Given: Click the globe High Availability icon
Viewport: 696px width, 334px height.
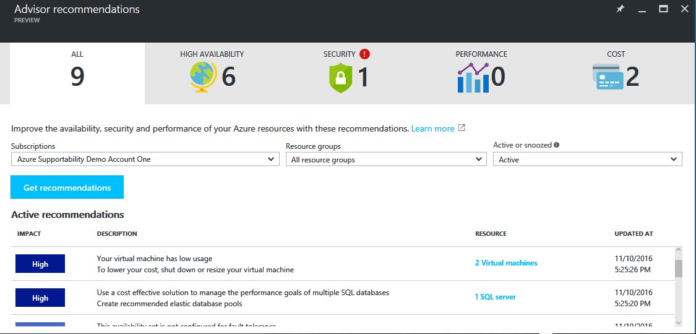Looking at the screenshot, I should 204,78.
